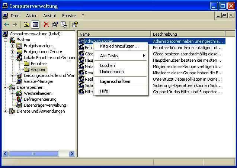Choose Umbenennen in the context menu
Screen dimensions: 237x168
click(x=121, y=72)
